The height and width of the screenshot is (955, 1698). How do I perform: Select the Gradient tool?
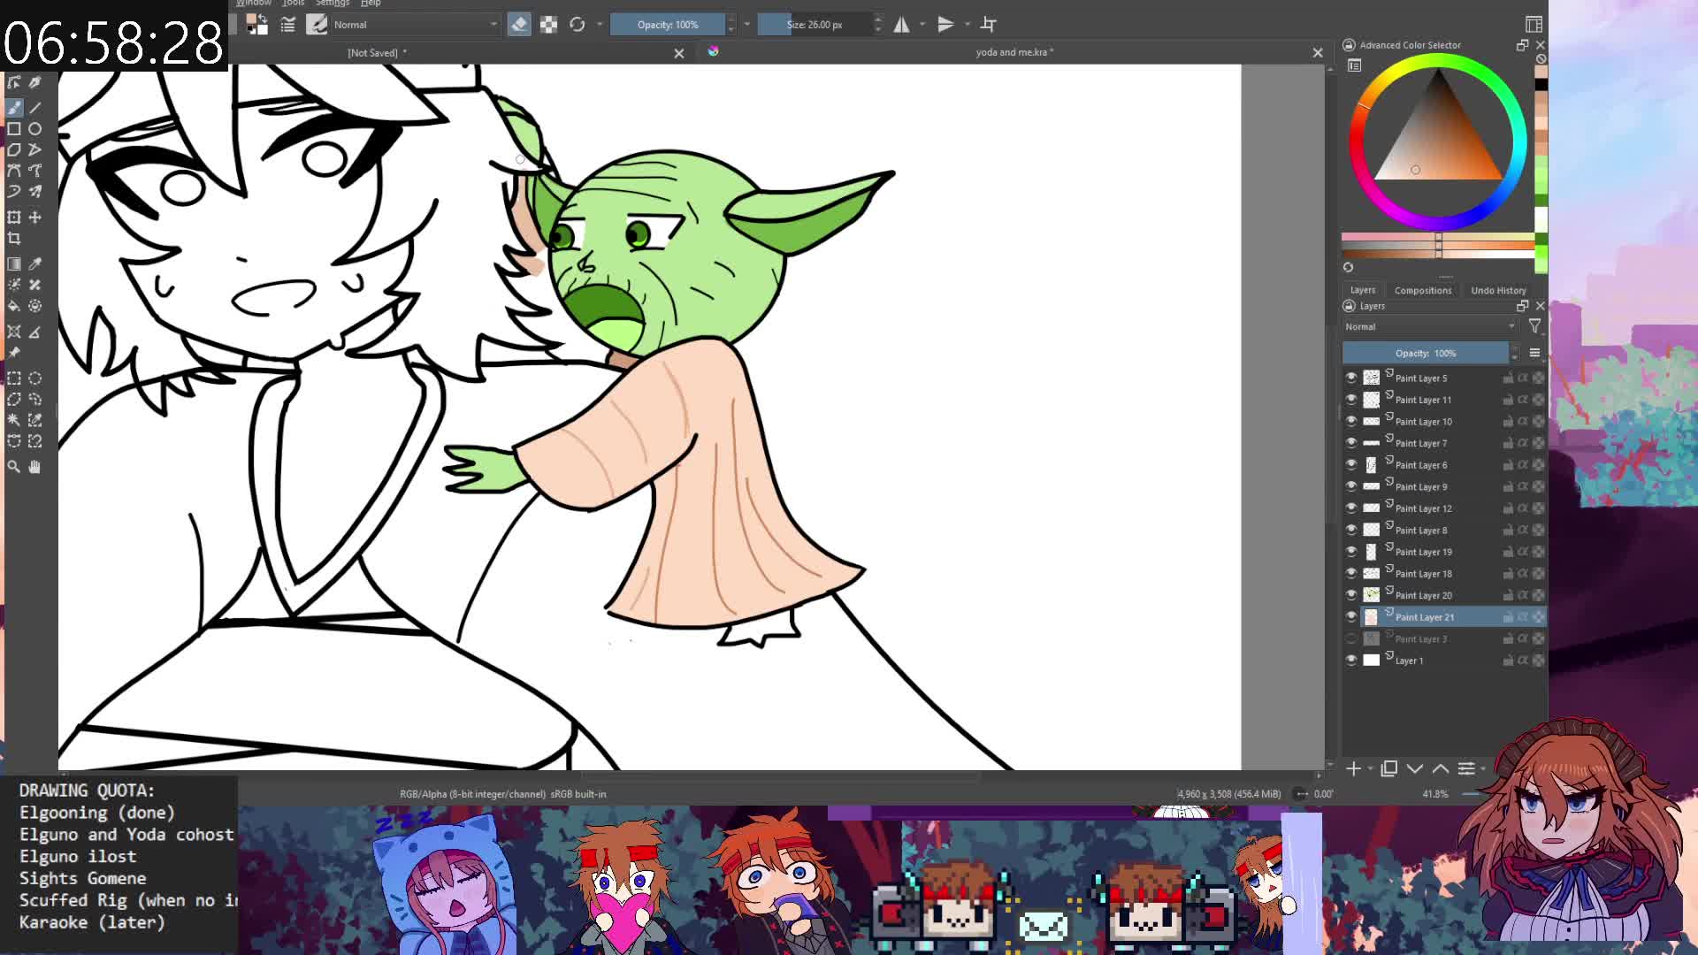coord(14,264)
